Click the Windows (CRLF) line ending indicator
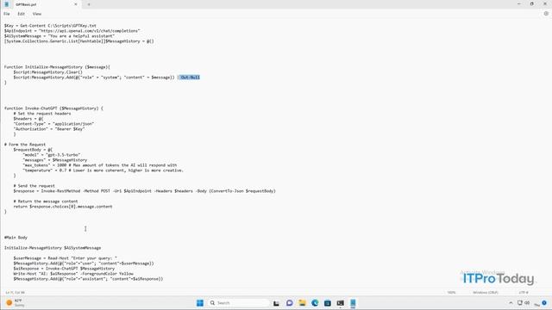The height and width of the screenshot is (310, 552). (485, 293)
